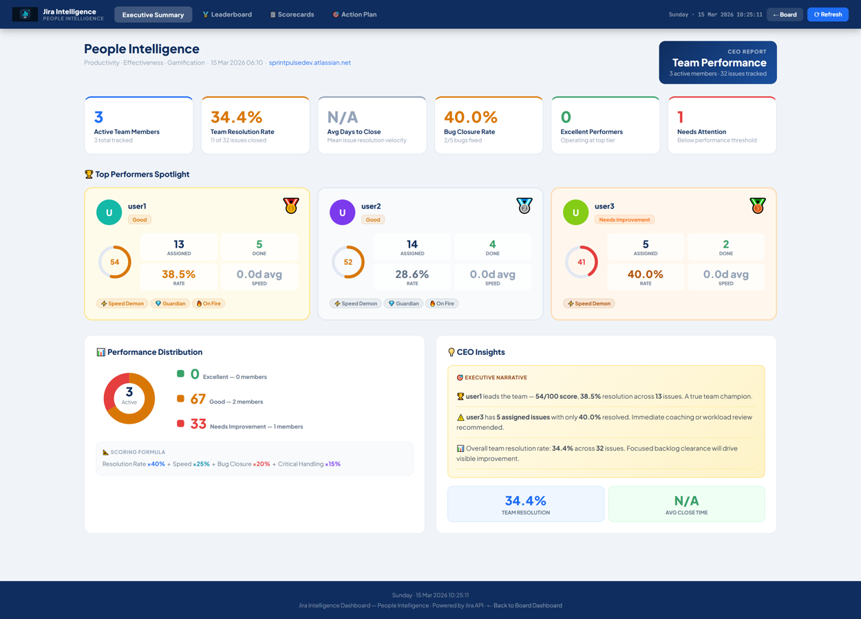Click user2's Guardian badge

point(403,303)
